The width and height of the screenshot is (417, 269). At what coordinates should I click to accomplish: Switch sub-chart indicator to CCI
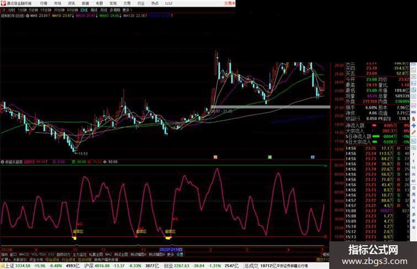click(51, 254)
